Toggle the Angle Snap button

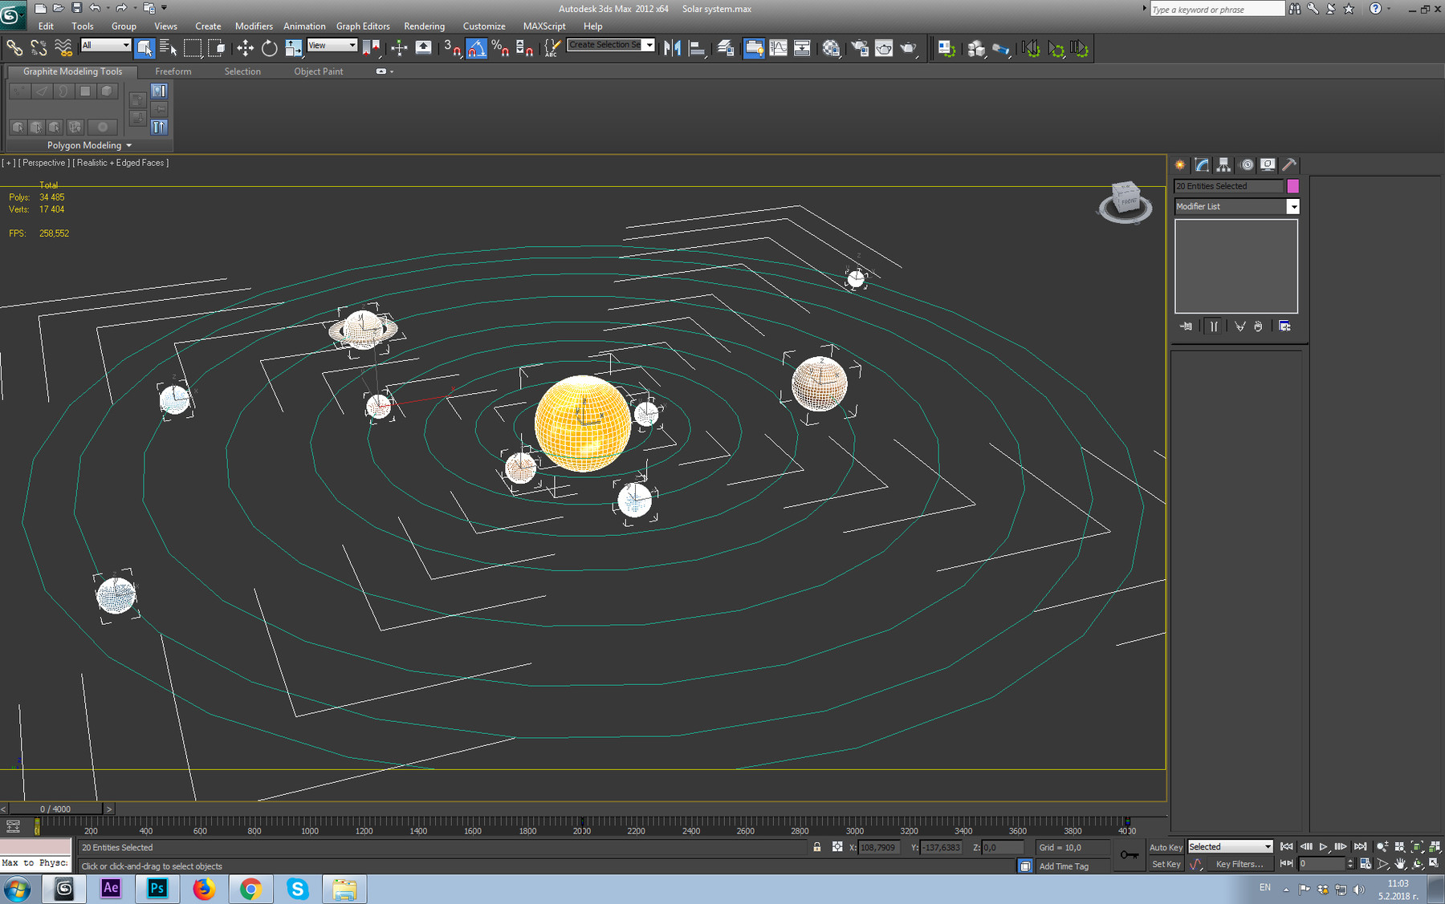pos(476,48)
